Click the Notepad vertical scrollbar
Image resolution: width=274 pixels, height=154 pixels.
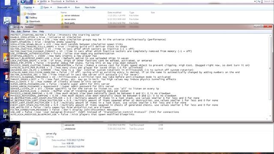[270, 68]
